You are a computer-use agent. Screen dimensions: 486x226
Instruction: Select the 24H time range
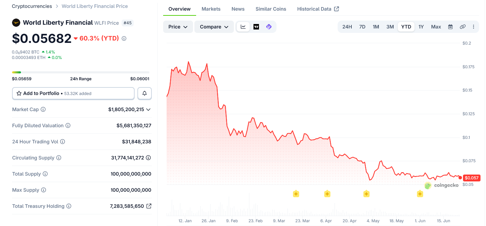click(x=347, y=27)
